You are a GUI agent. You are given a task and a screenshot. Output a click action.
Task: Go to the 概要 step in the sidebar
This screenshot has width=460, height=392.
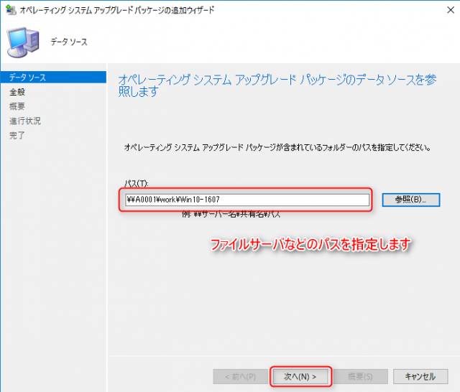18,106
